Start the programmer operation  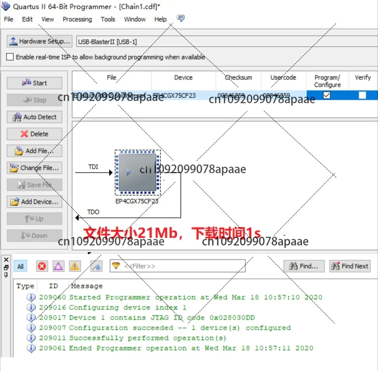[35, 83]
